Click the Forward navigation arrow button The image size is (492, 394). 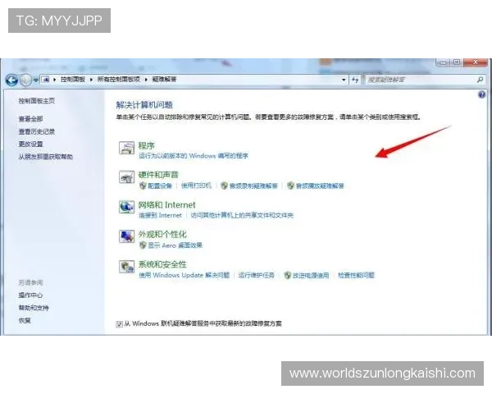point(25,80)
